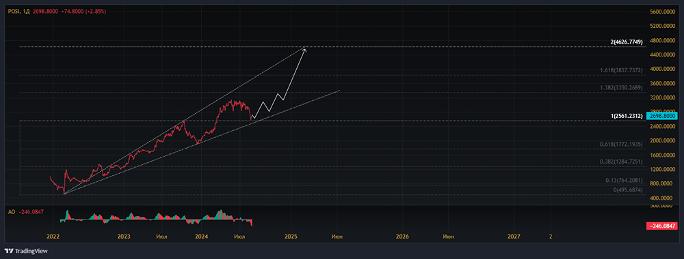The width and height of the screenshot is (684, 259).
Task: Select the AO indicator label
Action: (x=12, y=212)
